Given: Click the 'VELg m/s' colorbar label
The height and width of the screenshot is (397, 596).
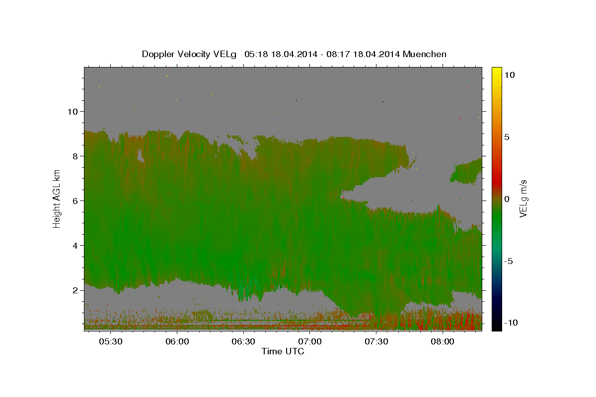Looking at the screenshot, I should [523, 198].
